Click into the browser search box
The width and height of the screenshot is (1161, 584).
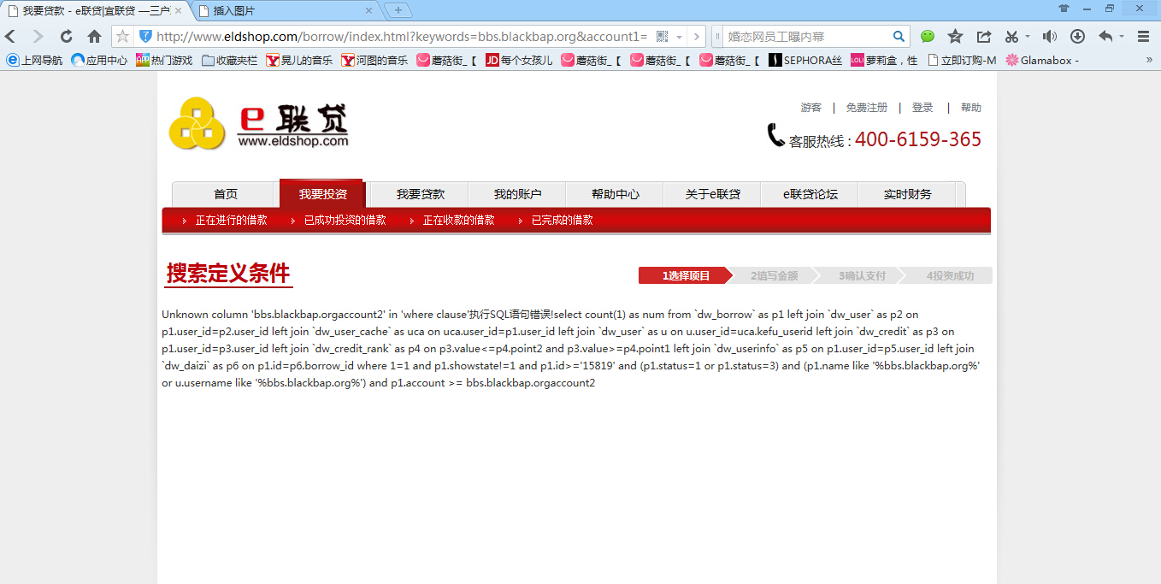(807, 37)
